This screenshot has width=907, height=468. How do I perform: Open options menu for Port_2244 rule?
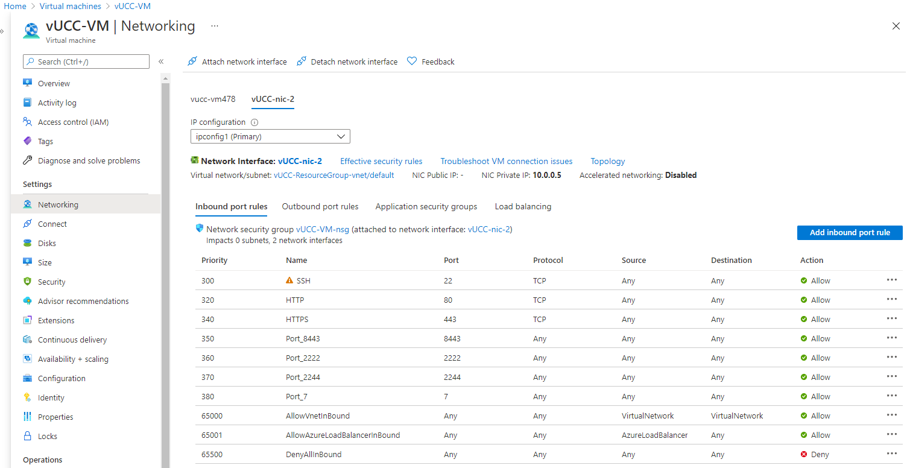(x=892, y=377)
